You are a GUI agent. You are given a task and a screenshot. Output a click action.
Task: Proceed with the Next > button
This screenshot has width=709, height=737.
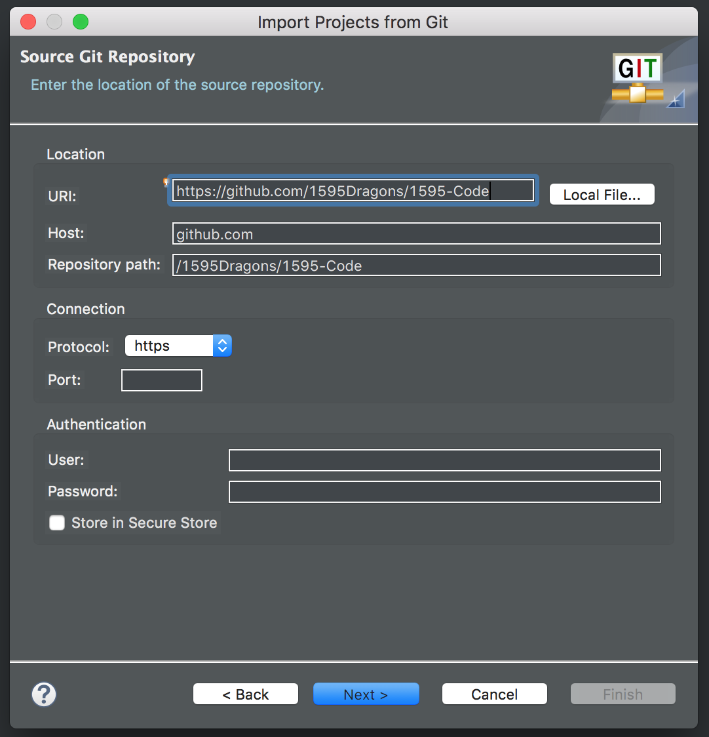(366, 694)
